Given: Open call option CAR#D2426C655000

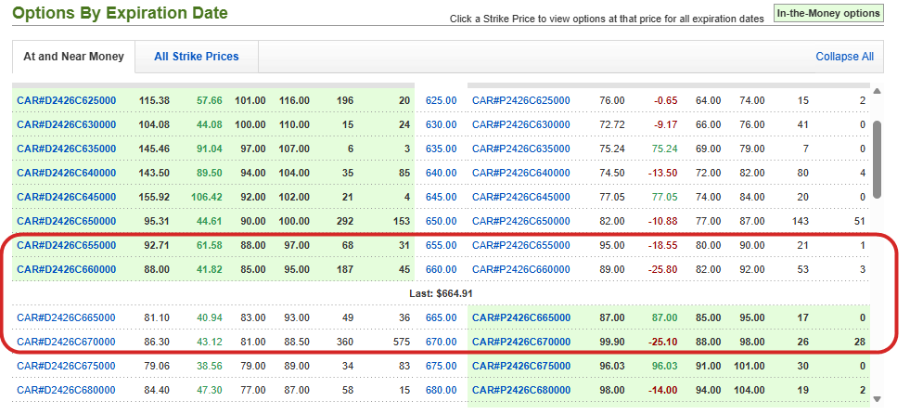Looking at the screenshot, I should click(x=67, y=245).
